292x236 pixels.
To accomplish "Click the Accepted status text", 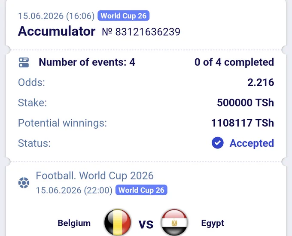I will (x=252, y=143).
